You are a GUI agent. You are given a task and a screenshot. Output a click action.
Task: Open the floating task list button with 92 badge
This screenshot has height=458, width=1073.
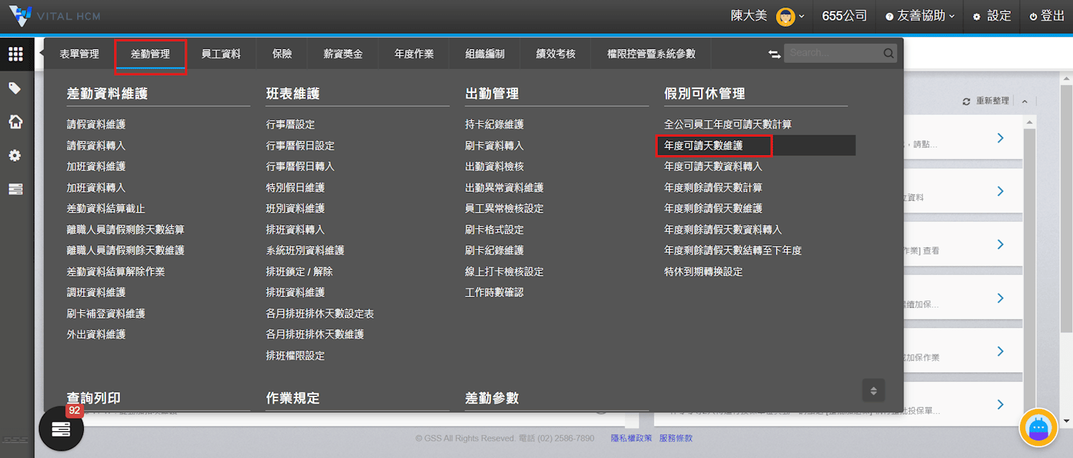point(61,428)
